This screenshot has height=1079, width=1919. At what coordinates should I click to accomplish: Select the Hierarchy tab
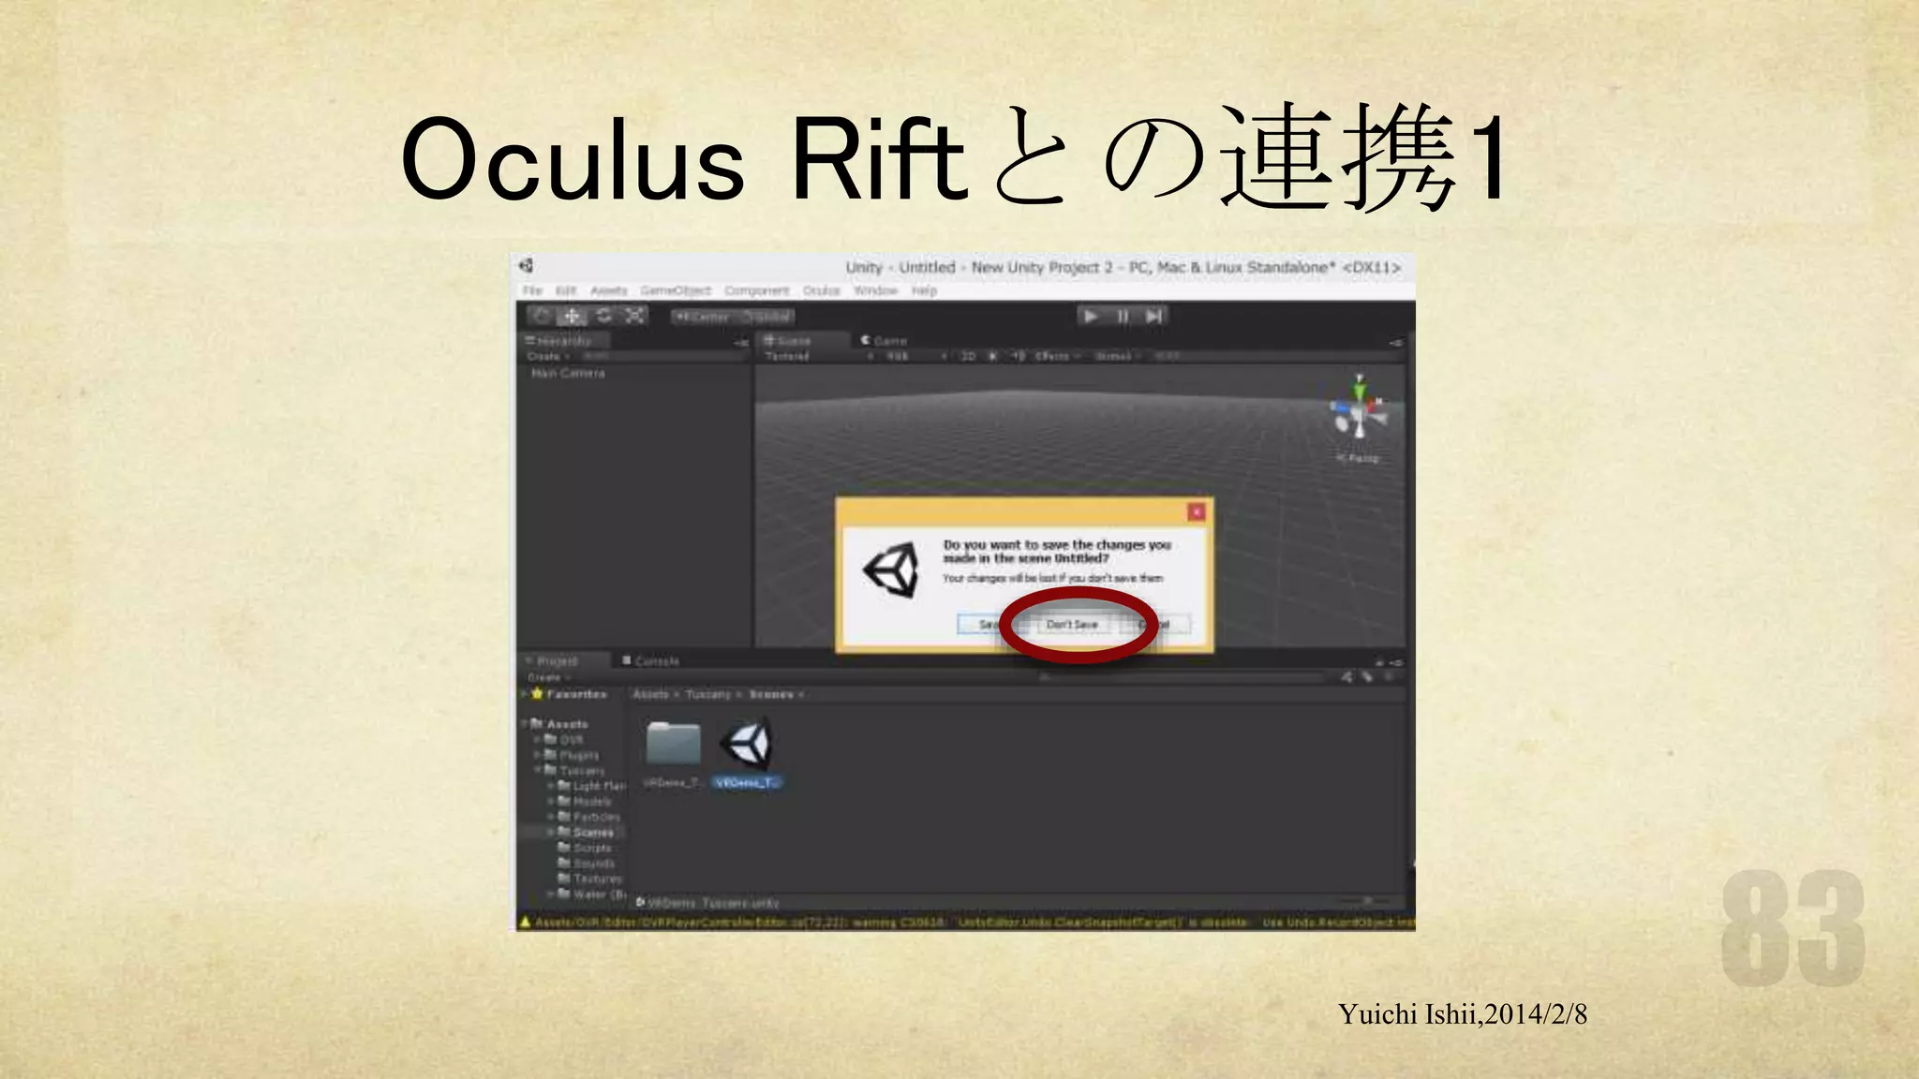click(x=564, y=341)
